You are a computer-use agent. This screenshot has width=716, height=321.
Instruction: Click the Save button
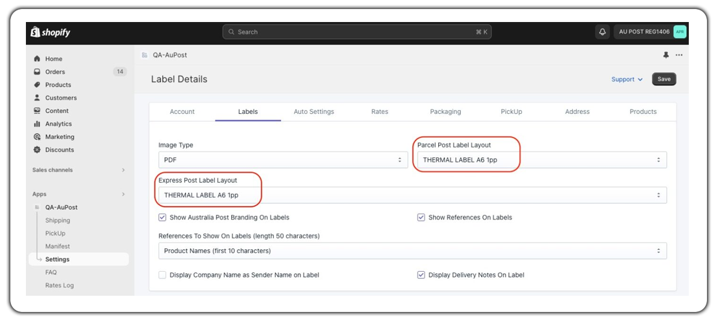coord(664,79)
